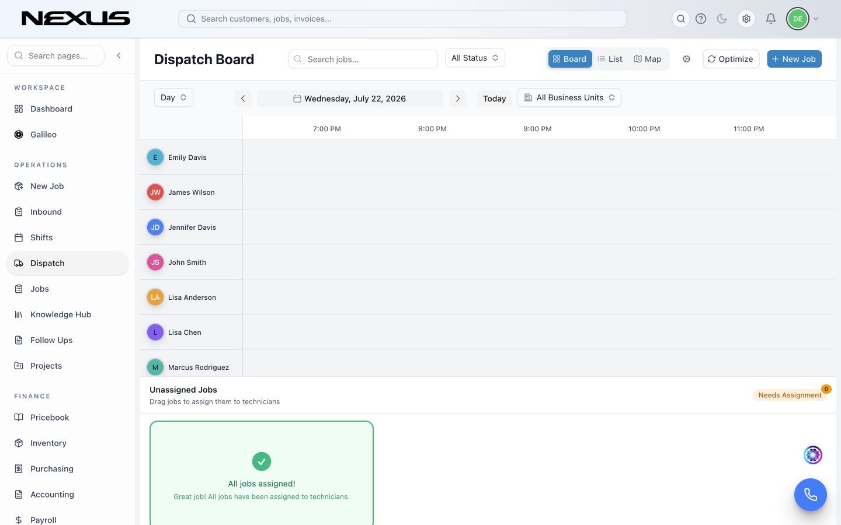Viewport: 841px width, 525px height.
Task: Click the Purchasing sidebar icon
Action: [x=19, y=468]
